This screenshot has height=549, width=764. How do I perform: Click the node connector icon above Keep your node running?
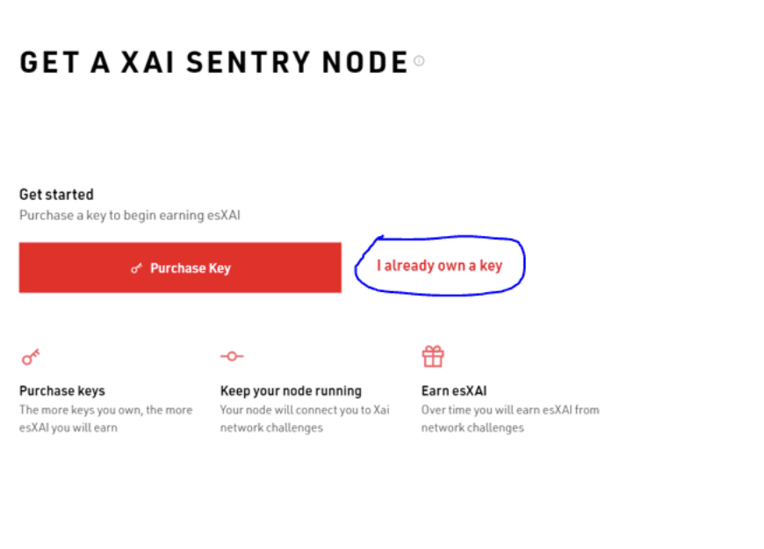pos(232,356)
